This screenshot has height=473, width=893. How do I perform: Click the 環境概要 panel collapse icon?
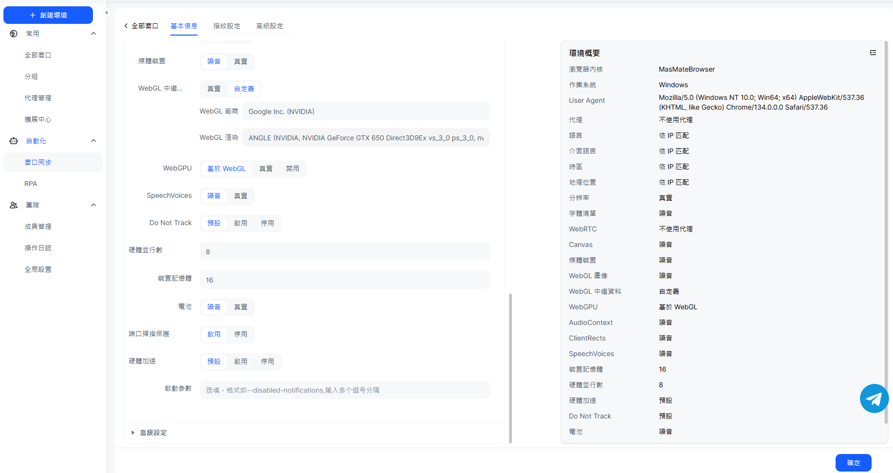click(x=873, y=53)
